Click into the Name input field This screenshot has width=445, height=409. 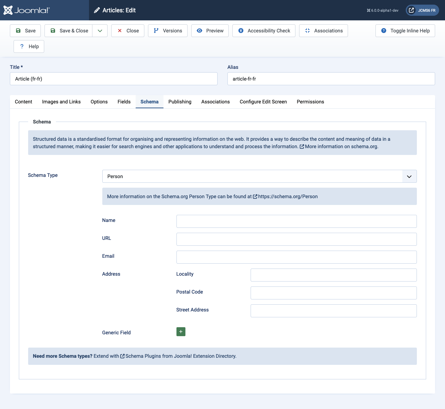click(x=296, y=221)
